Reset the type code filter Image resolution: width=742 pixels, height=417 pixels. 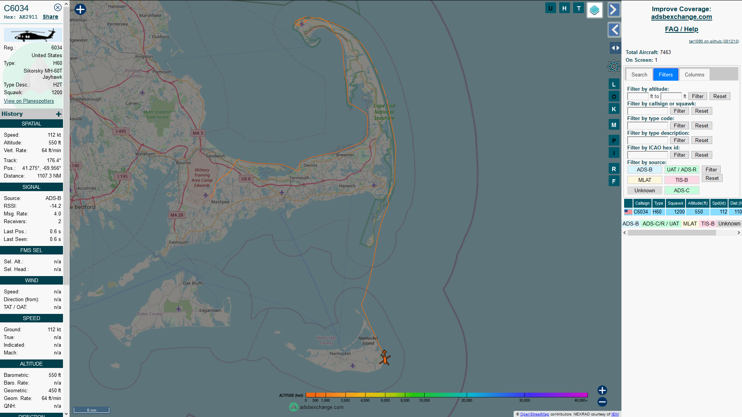(x=701, y=125)
